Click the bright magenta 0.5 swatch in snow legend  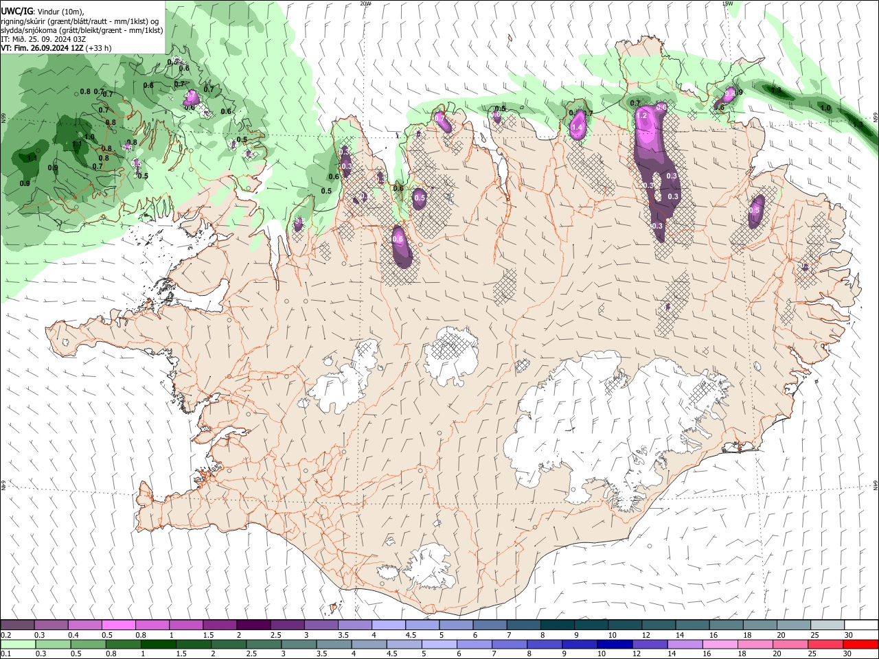coord(119,625)
